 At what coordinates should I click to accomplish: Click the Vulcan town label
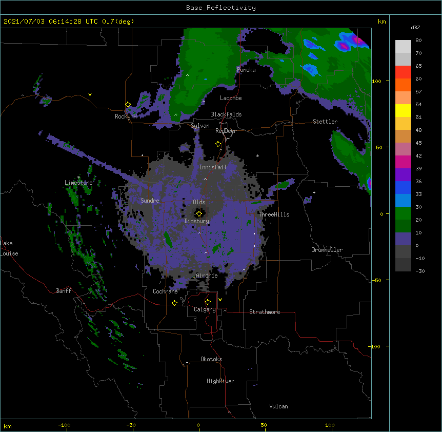(x=278, y=406)
